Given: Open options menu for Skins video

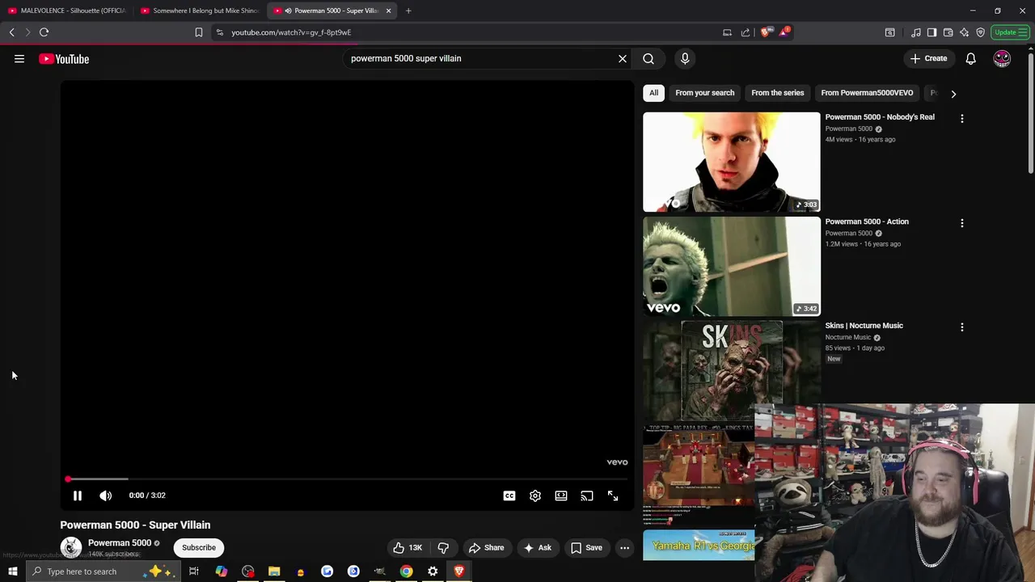Looking at the screenshot, I should click(962, 327).
